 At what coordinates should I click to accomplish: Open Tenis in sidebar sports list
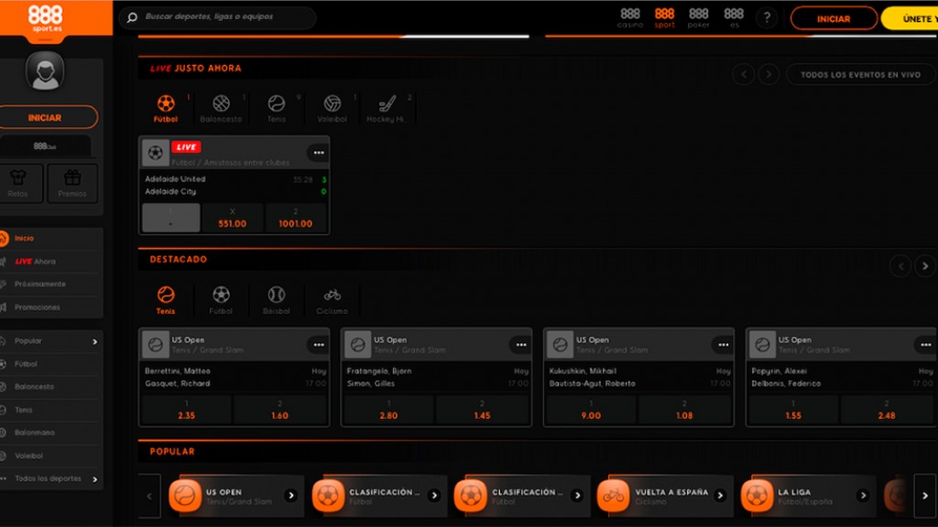[49, 410]
